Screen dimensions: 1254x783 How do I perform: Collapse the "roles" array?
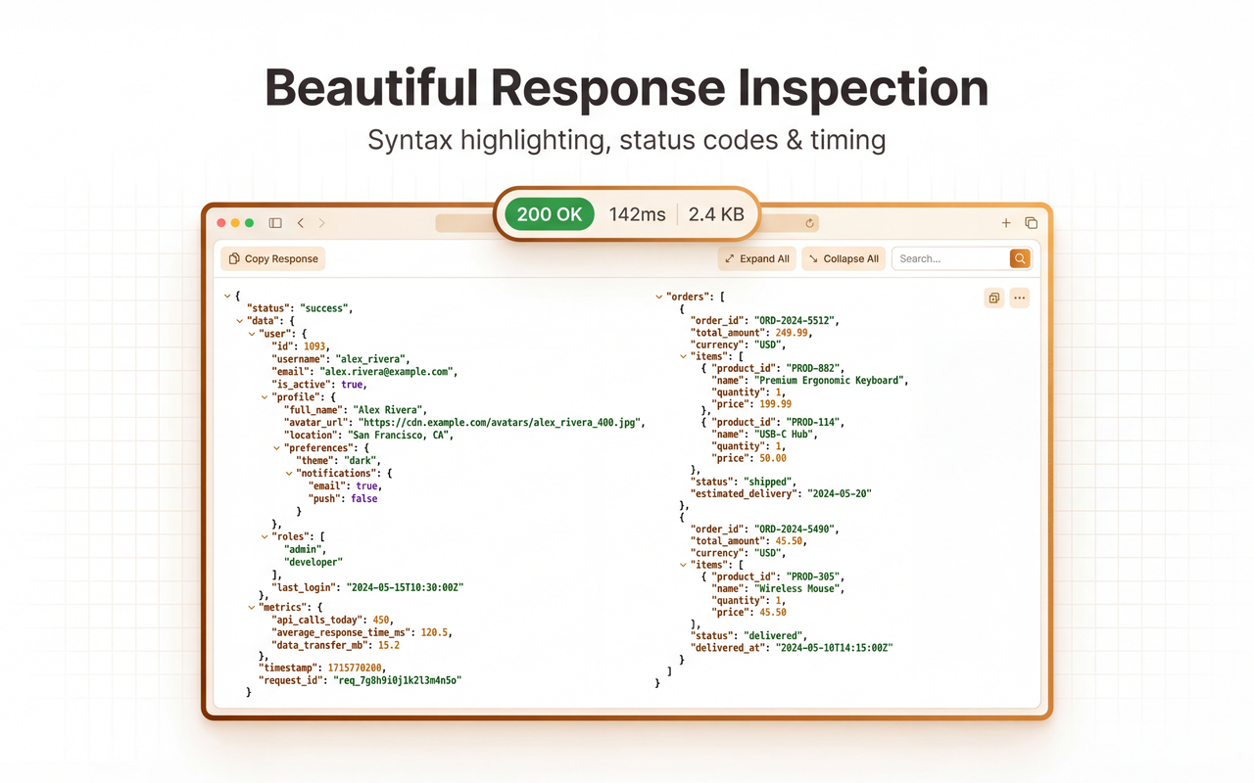[x=265, y=537]
